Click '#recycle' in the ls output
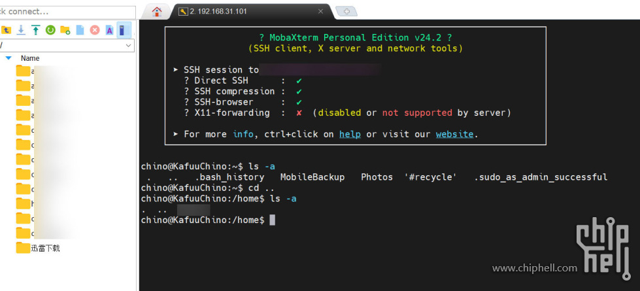 tap(431, 177)
